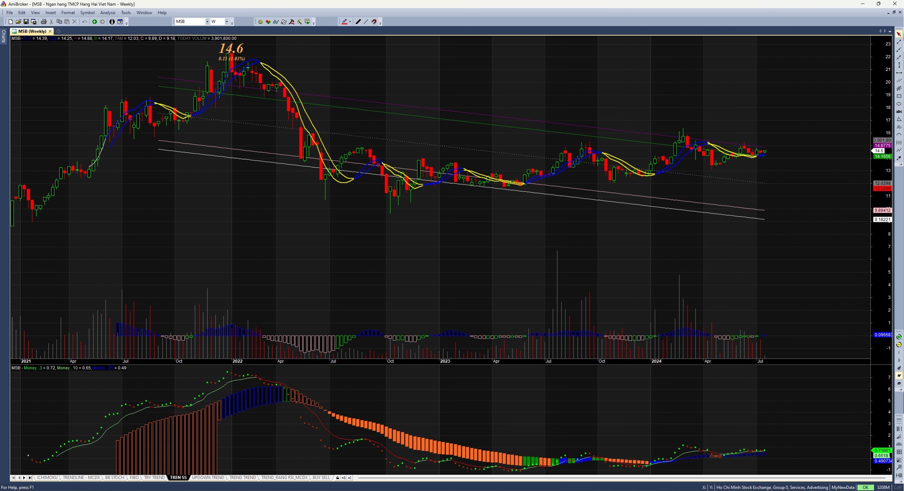
Task: Click MyNewData in status bar
Action: click(x=843, y=487)
